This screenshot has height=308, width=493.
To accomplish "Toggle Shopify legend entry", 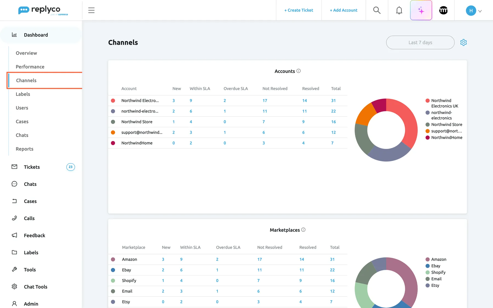I will tap(435, 272).
